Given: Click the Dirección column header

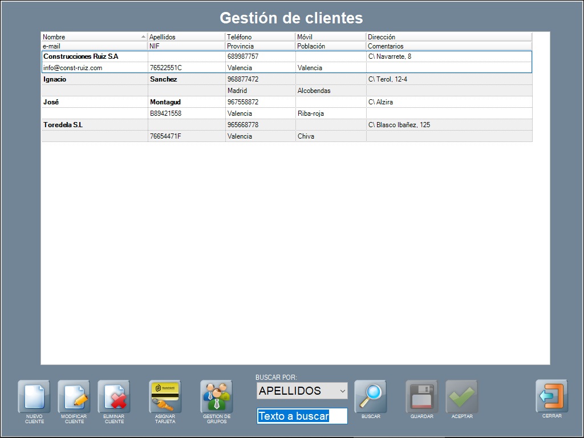Looking at the screenshot, I should tap(448, 37).
